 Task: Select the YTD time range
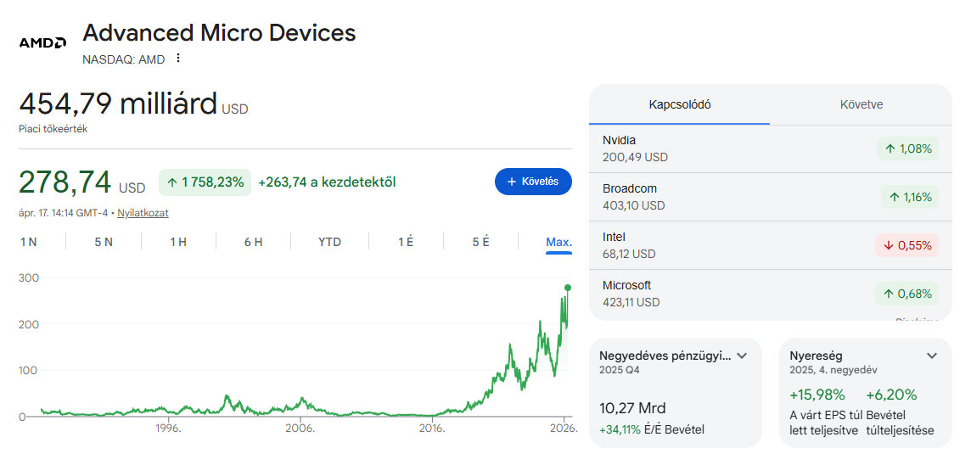329,242
